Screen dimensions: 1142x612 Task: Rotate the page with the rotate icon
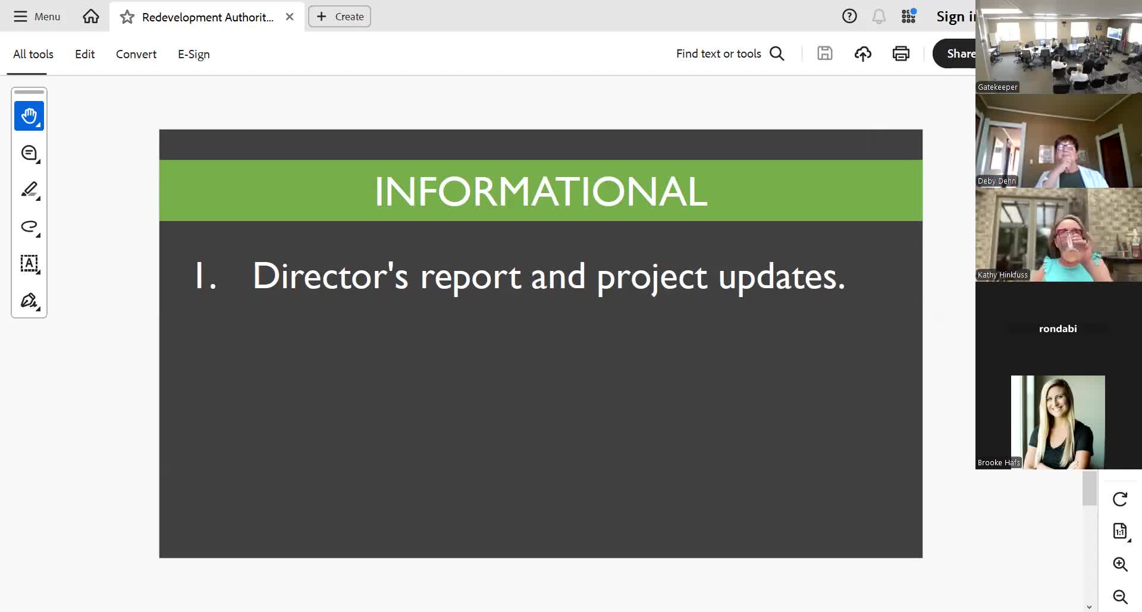pyautogui.click(x=1120, y=499)
